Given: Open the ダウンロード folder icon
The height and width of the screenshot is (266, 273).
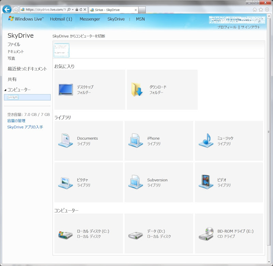Looking at the screenshot, I should click(x=137, y=89).
